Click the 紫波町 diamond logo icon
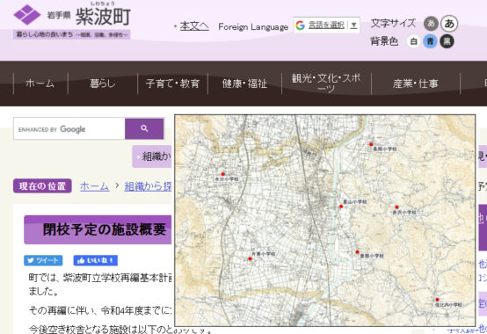 pyautogui.click(x=27, y=14)
